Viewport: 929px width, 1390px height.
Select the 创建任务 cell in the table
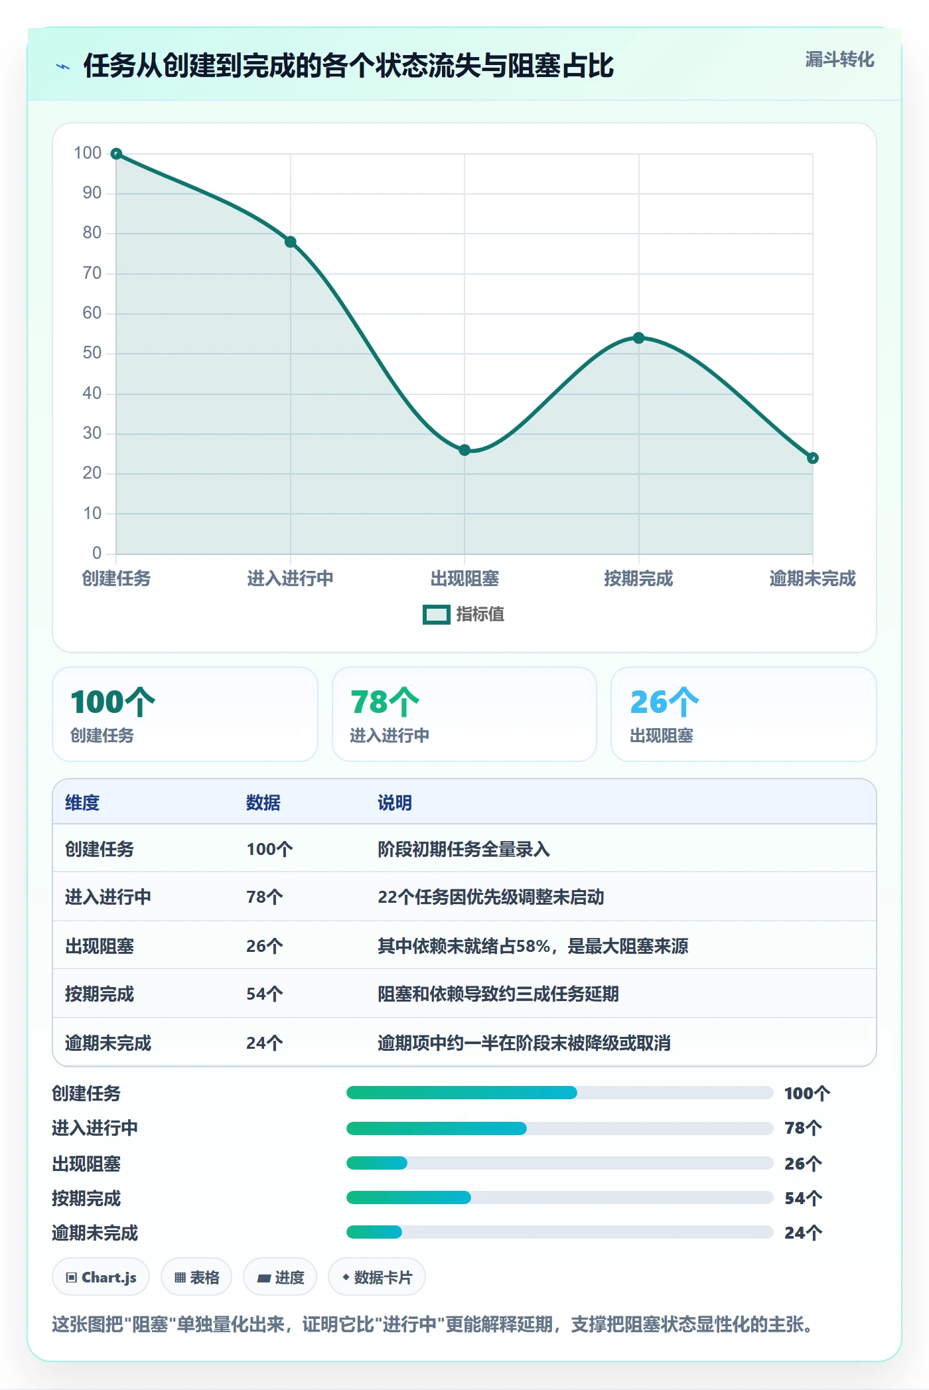(100, 849)
